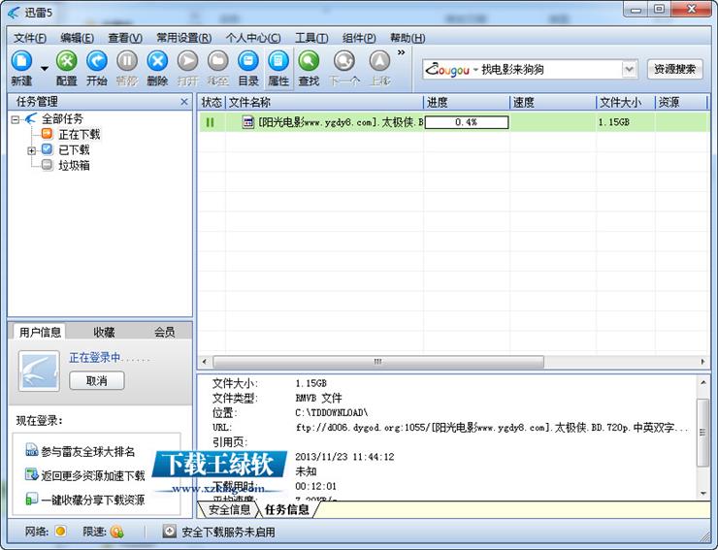
Task: Click the info panel scroll-up arrow
Action: click(x=703, y=382)
